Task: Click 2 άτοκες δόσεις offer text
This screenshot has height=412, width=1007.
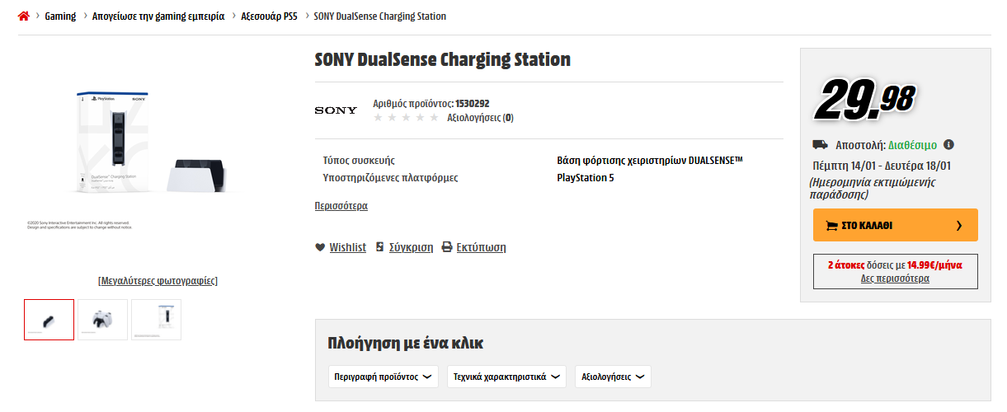Action: (x=895, y=266)
